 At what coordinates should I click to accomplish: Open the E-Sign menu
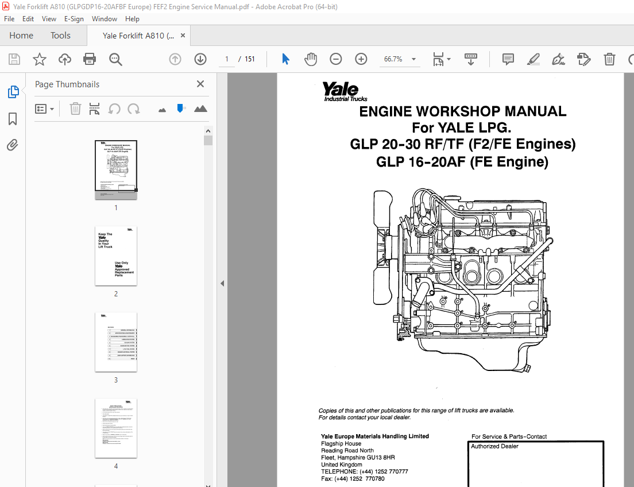click(x=74, y=18)
